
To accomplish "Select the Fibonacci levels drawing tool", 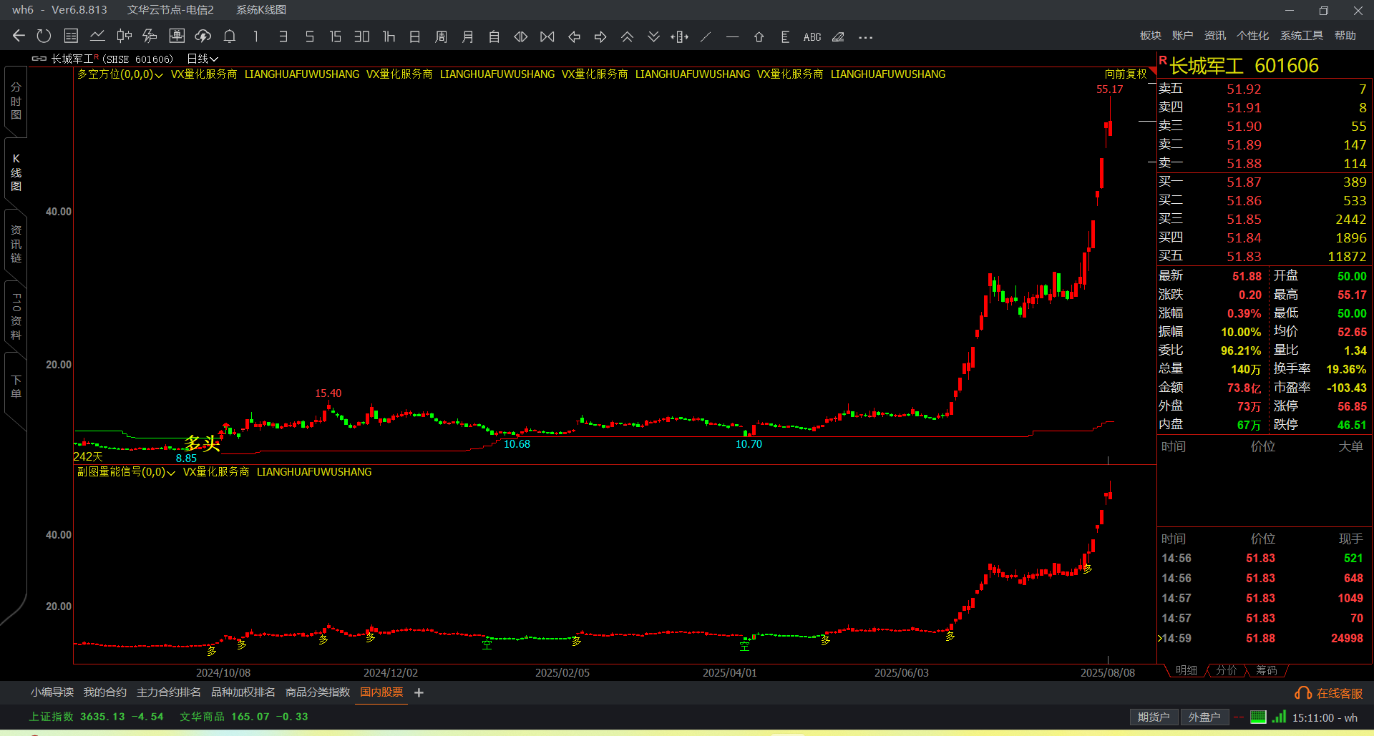I will click(x=786, y=36).
